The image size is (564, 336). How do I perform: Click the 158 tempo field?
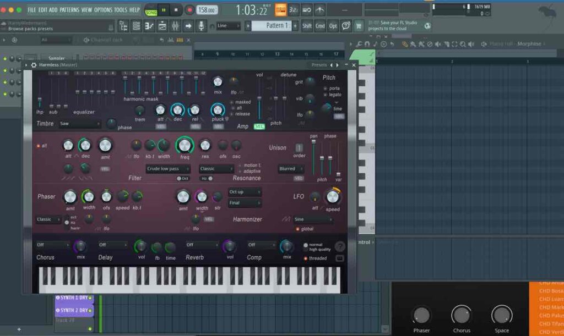[x=207, y=10]
